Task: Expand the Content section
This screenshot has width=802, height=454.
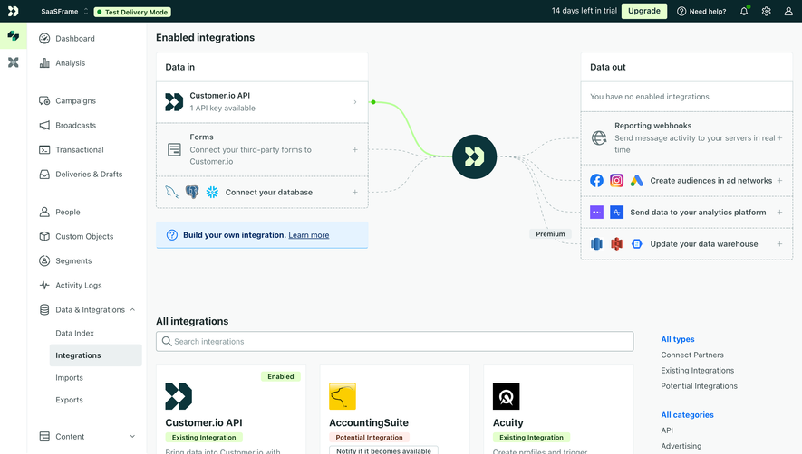Action: click(132, 437)
